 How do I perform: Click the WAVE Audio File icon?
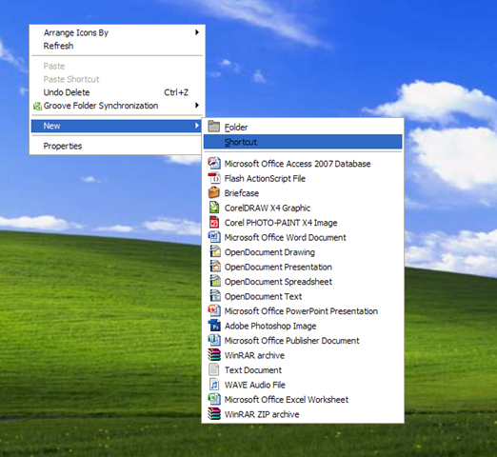tap(214, 385)
